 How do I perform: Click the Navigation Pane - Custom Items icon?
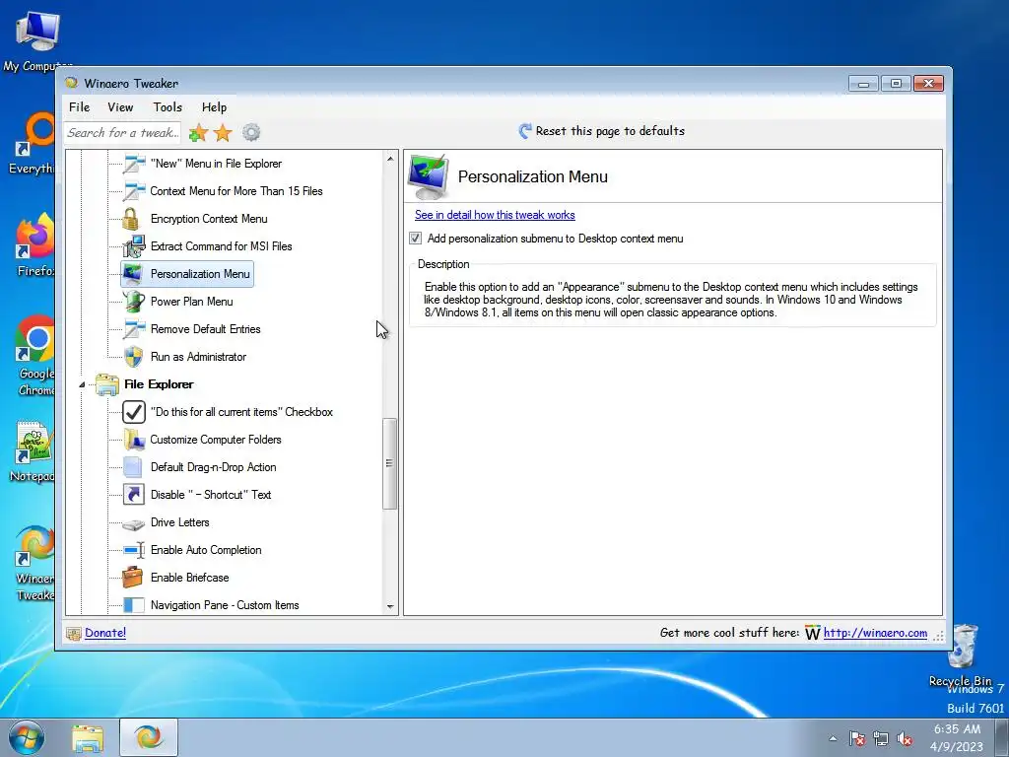(x=133, y=605)
